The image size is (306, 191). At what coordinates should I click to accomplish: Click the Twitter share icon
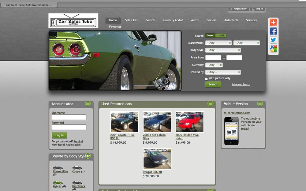click(x=273, y=40)
